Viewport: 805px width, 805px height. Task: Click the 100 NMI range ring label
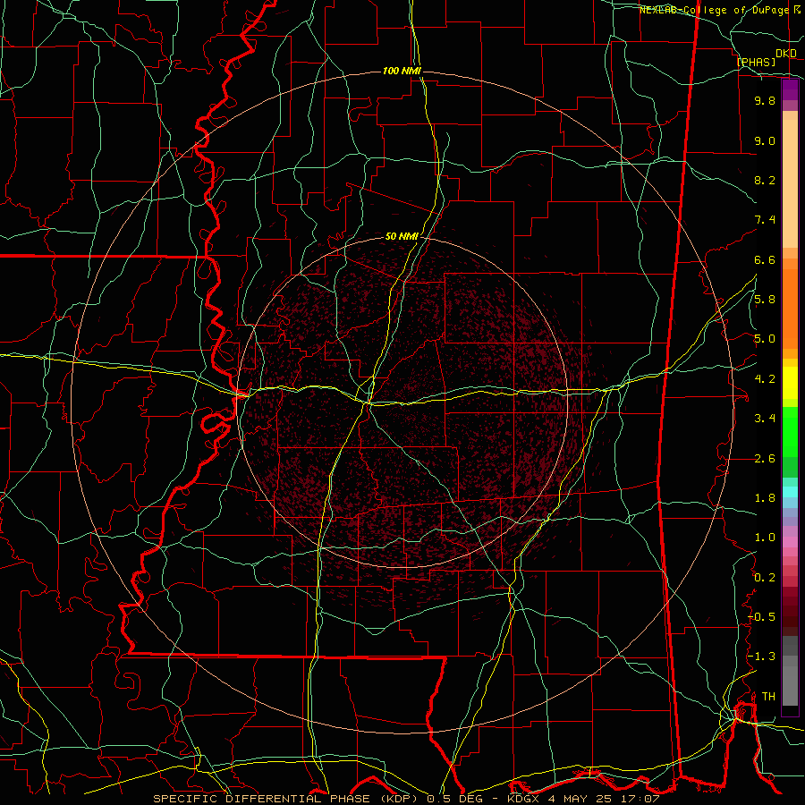(x=402, y=71)
